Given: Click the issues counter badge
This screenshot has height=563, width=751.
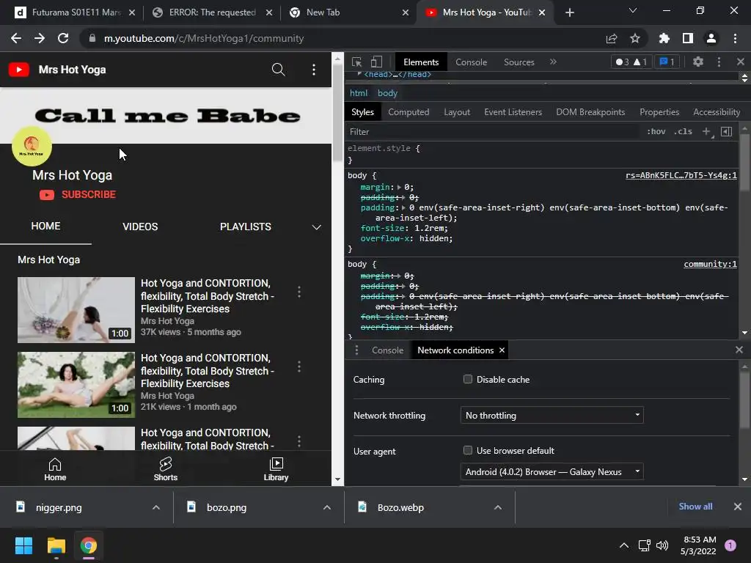Looking at the screenshot, I should [667, 62].
